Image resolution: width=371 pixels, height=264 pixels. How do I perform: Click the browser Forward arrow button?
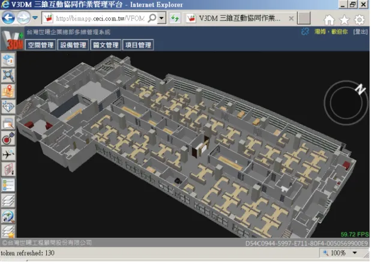pos(23,18)
